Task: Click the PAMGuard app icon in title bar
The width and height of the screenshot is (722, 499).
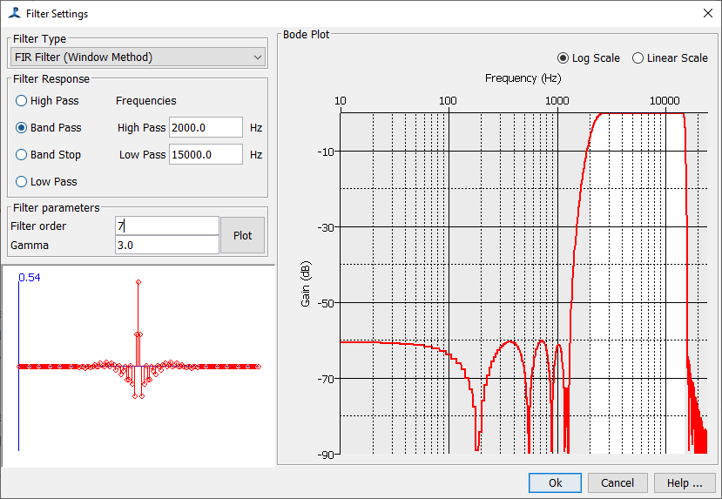Action: pyautogui.click(x=14, y=13)
